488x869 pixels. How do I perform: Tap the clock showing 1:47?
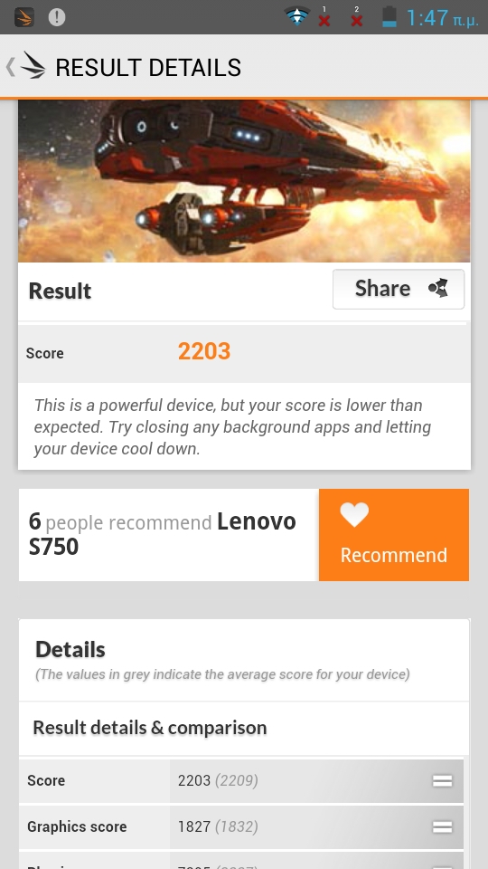[x=442, y=18]
